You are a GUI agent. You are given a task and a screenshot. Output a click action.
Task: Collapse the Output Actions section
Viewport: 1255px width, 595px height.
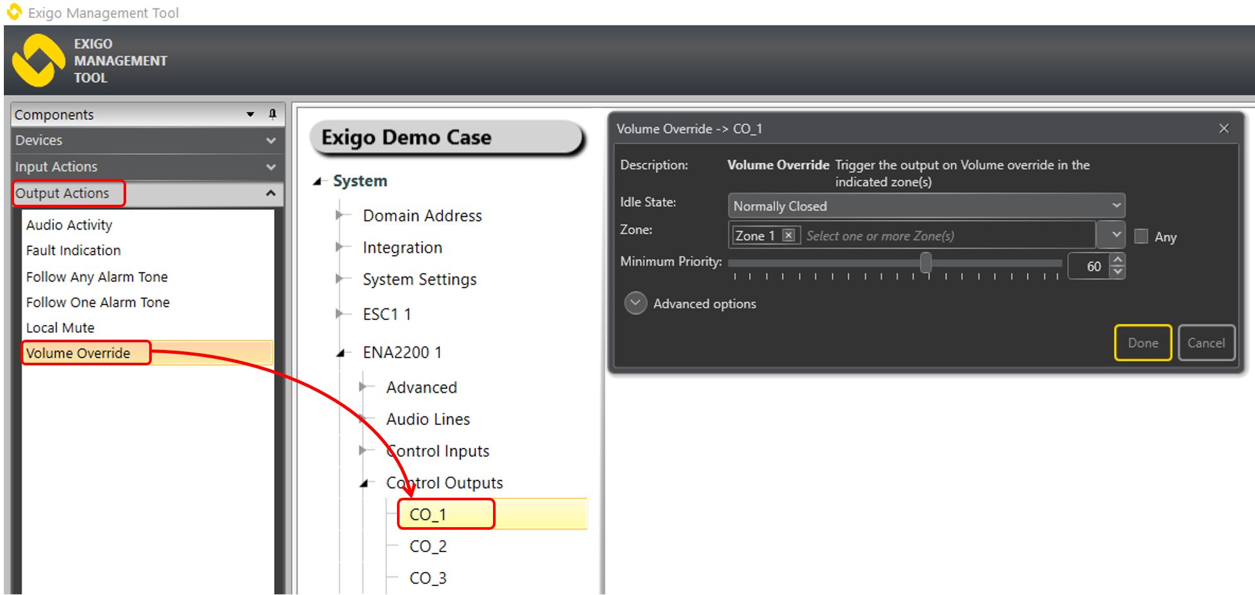(x=270, y=193)
